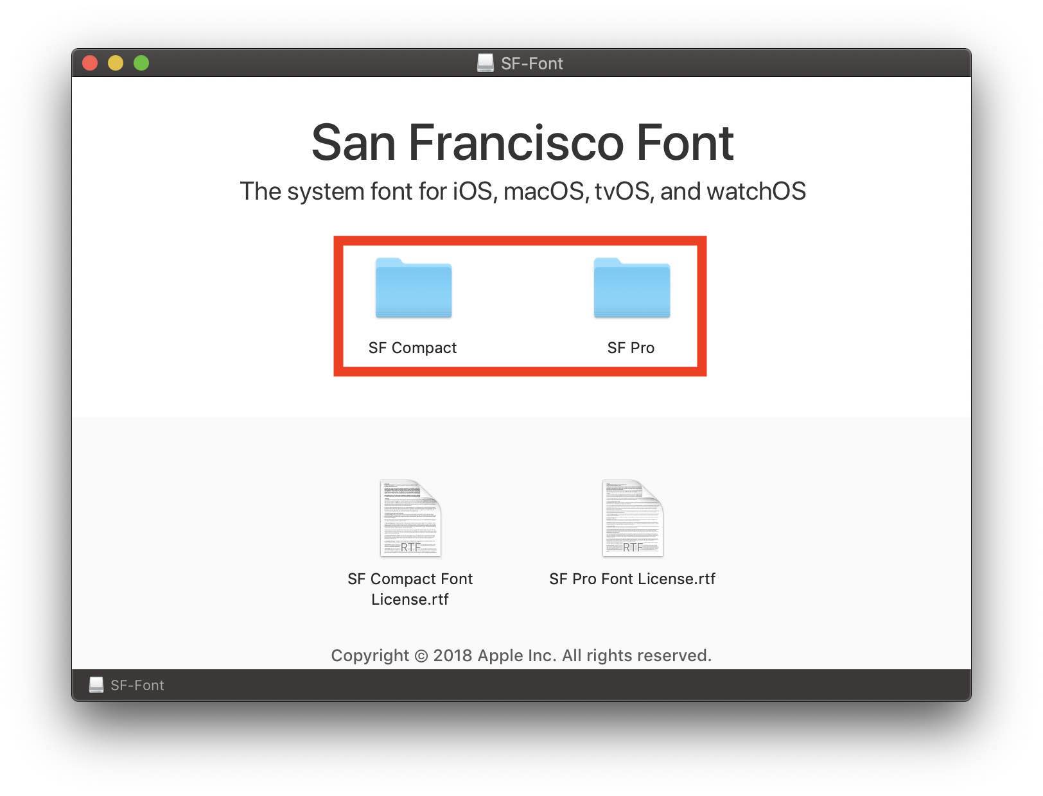Click the disk icon in the title bar

pyautogui.click(x=486, y=63)
